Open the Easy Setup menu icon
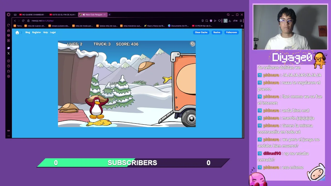This screenshot has height=186, width=331. pos(241,21)
